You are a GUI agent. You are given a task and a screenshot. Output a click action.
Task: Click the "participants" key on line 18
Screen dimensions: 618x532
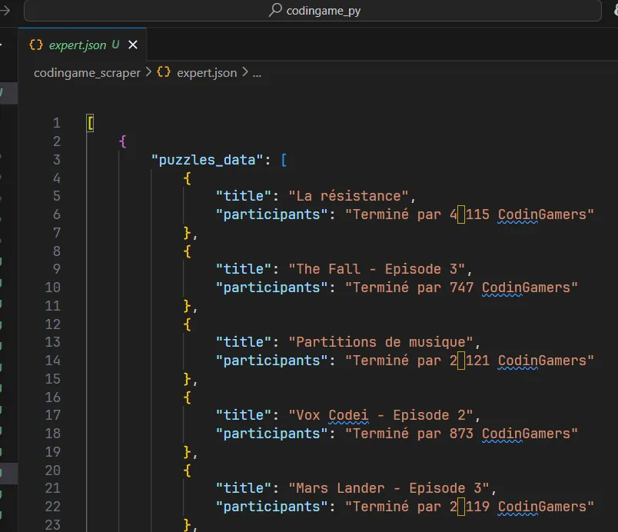click(x=272, y=434)
